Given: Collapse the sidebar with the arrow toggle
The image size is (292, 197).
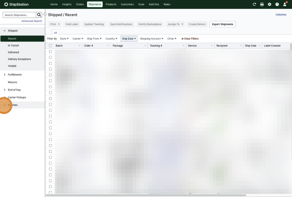Looking at the screenshot, I should pyautogui.click(x=45, y=14).
